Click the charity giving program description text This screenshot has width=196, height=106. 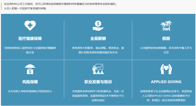pos(166,96)
